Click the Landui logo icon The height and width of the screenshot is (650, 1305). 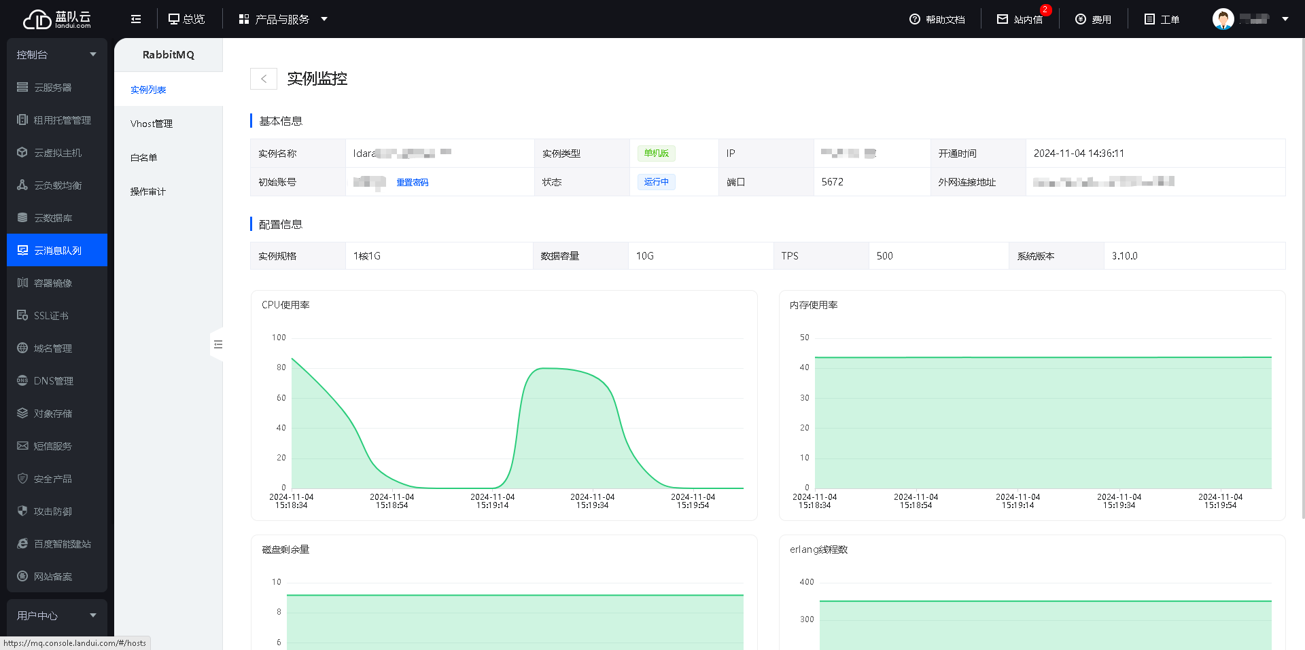coord(37,19)
